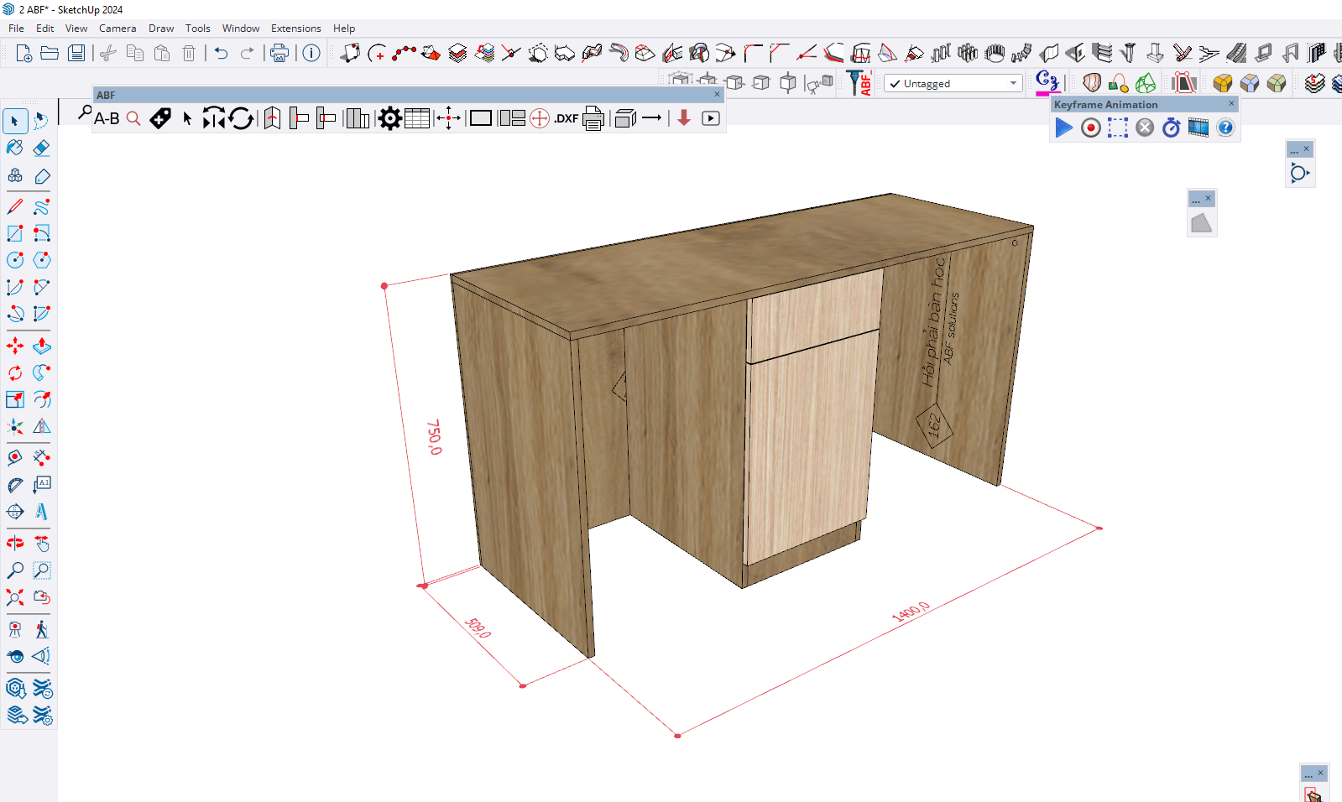
Task: Click the Zoom Extents tool
Action: [x=15, y=597]
